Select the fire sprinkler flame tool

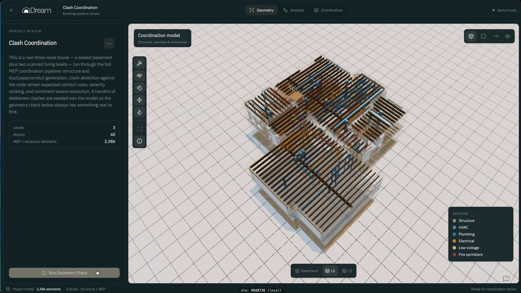(x=139, y=112)
